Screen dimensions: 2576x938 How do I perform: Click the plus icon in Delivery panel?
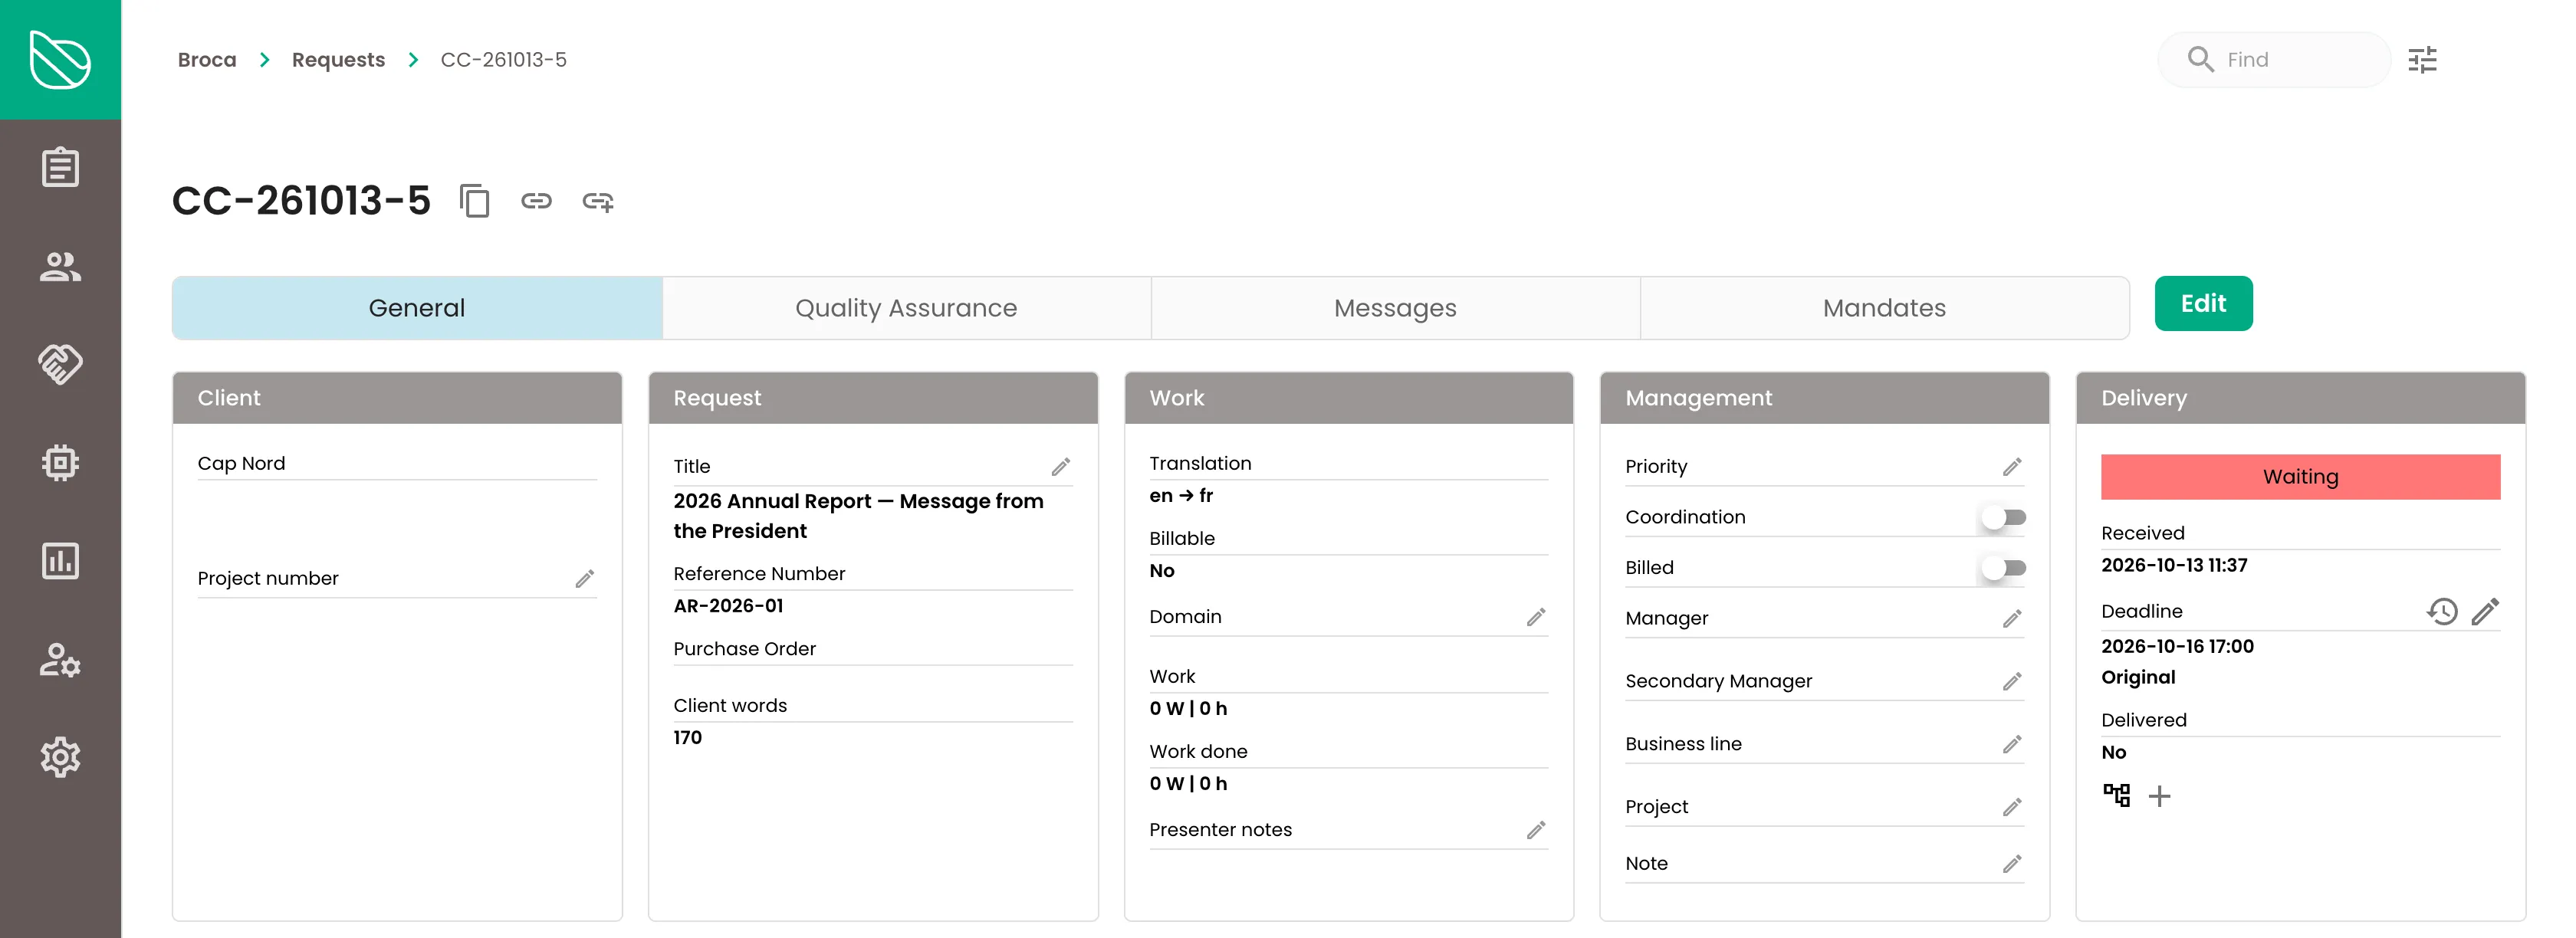[x=2159, y=796]
